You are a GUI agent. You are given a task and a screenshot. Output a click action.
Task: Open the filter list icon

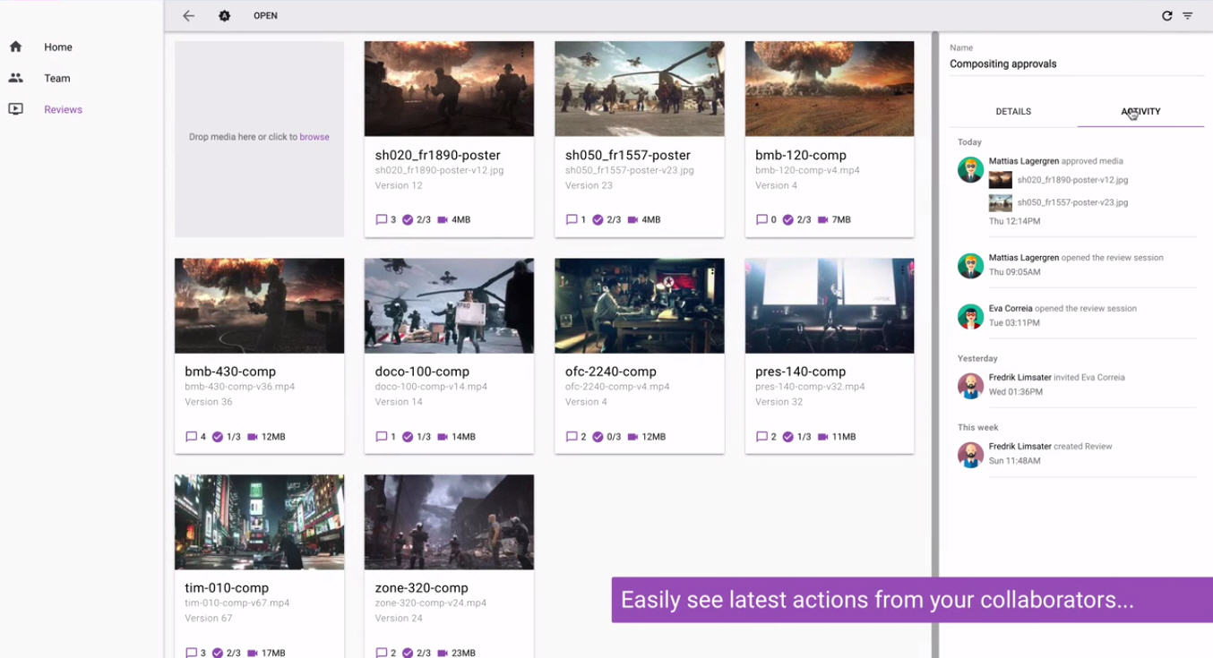[x=1188, y=16]
